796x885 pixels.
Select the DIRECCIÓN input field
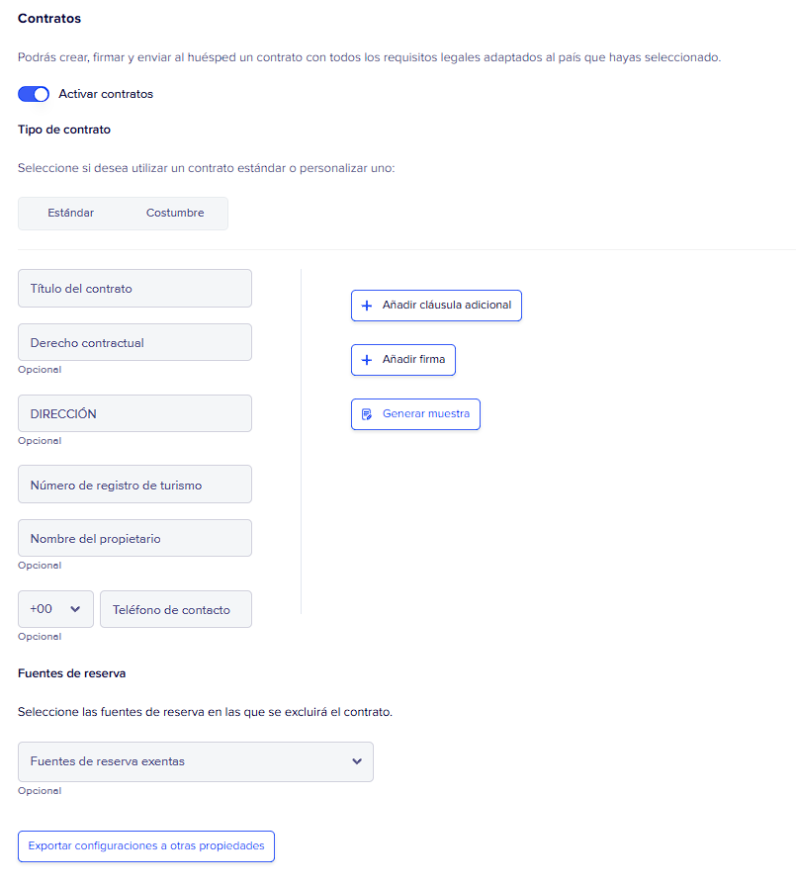[134, 413]
